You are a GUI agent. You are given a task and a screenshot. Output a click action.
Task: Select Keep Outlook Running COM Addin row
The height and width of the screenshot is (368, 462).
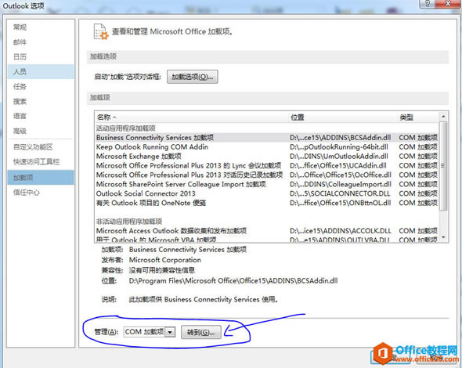coord(267,147)
